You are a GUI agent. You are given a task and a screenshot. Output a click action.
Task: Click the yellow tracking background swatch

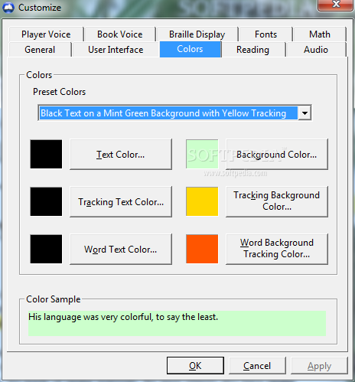coord(202,201)
